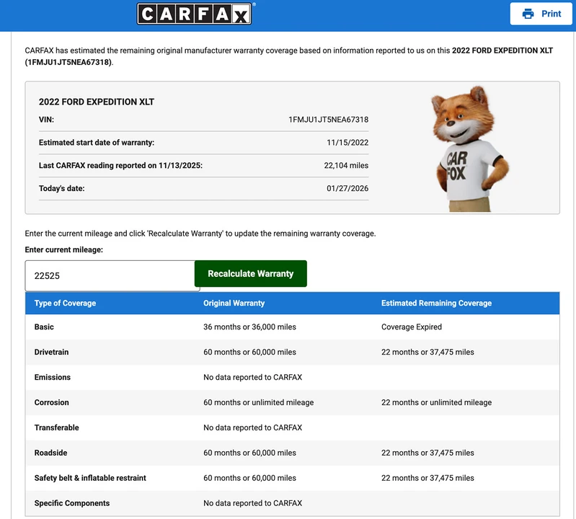576x519 pixels.
Task: Click the 'Type of Coverage' column header
Action: point(65,303)
